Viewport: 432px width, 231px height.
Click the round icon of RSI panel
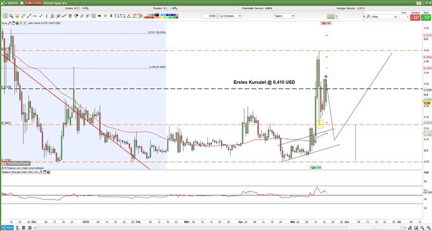pyautogui.click(x=48, y=172)
